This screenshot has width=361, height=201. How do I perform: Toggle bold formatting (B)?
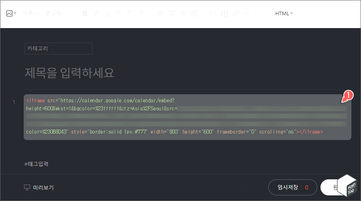(85, 14)
